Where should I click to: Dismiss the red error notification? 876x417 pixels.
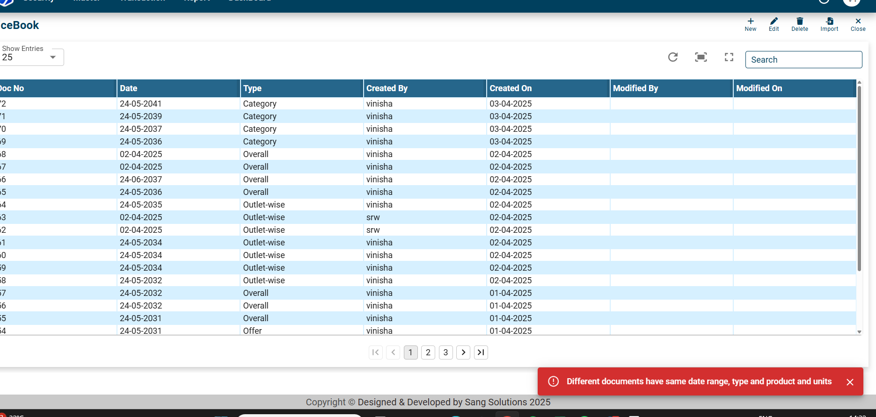(850, 382)
